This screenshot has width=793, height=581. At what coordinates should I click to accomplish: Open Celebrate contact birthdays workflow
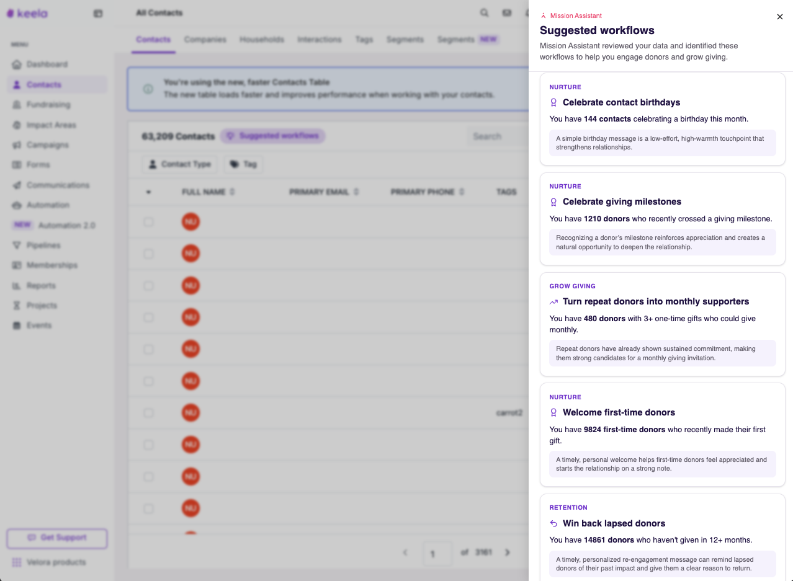(663, 119)
